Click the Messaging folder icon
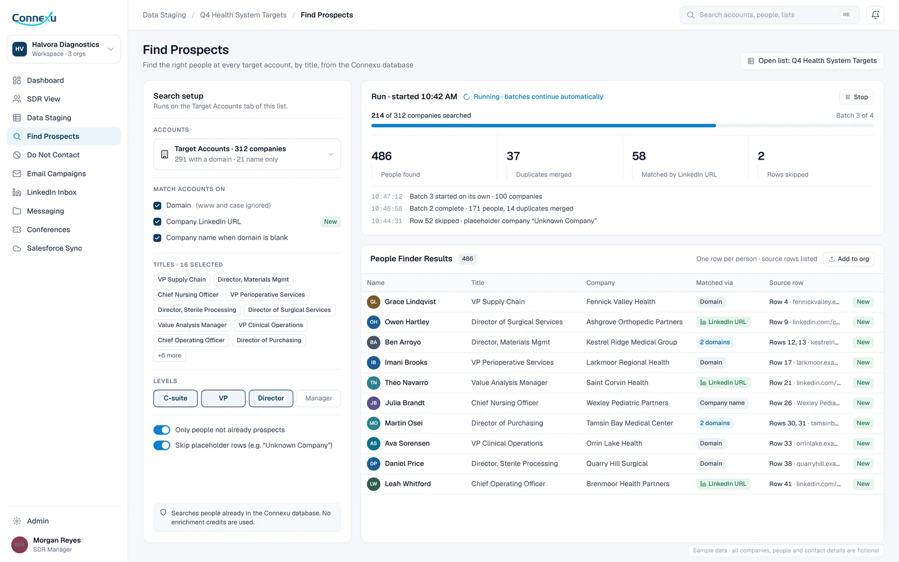Viewport: 899px width, 562px height. [17, 211]
